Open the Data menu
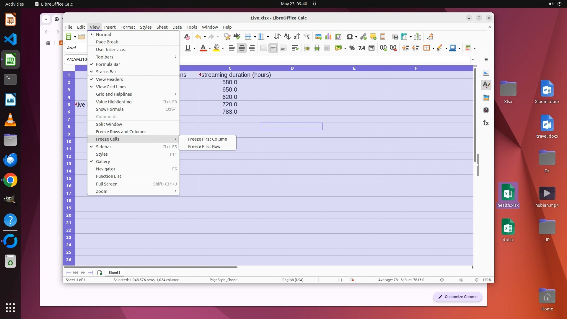This screenshot has height=319, width=567. 177,27
